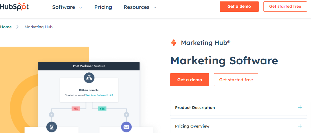Select the envelope email icon
311x133 pixels.
coord(126,127)
